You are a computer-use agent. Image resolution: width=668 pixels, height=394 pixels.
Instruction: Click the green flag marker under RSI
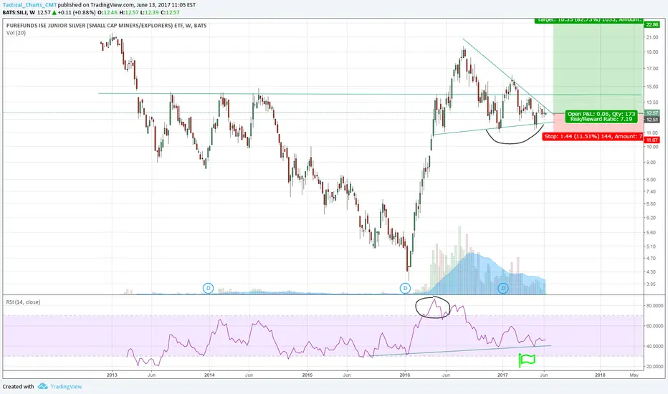click(x=527, y=360)
